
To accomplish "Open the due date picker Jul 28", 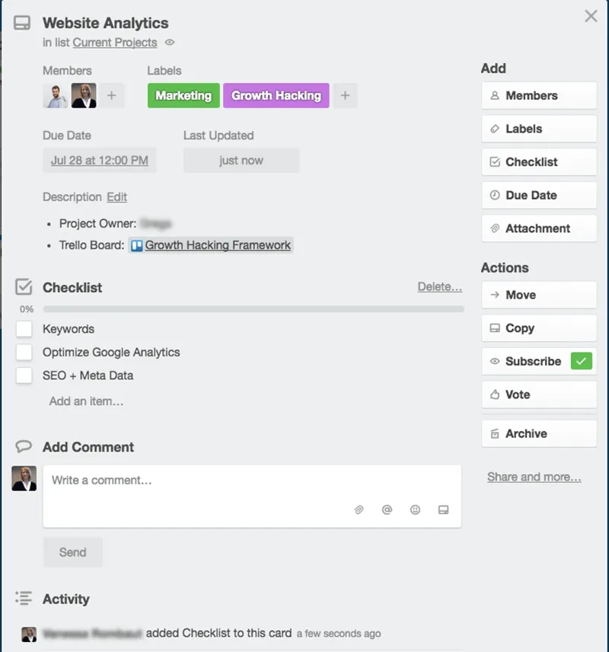I will 99,160.
